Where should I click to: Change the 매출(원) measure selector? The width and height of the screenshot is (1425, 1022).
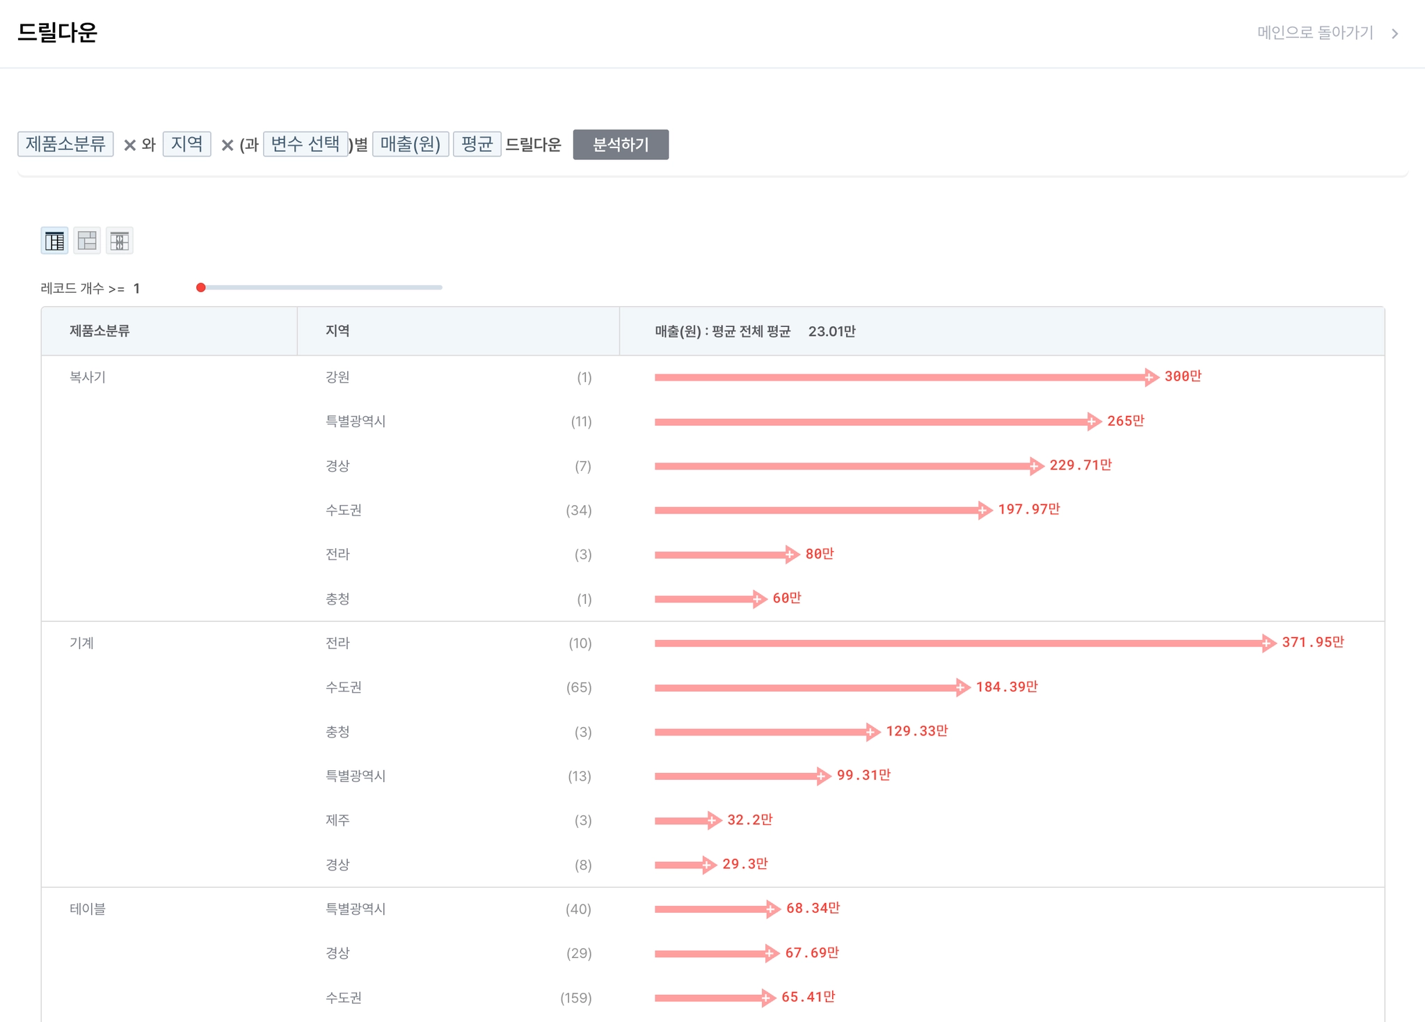[411, 144]
